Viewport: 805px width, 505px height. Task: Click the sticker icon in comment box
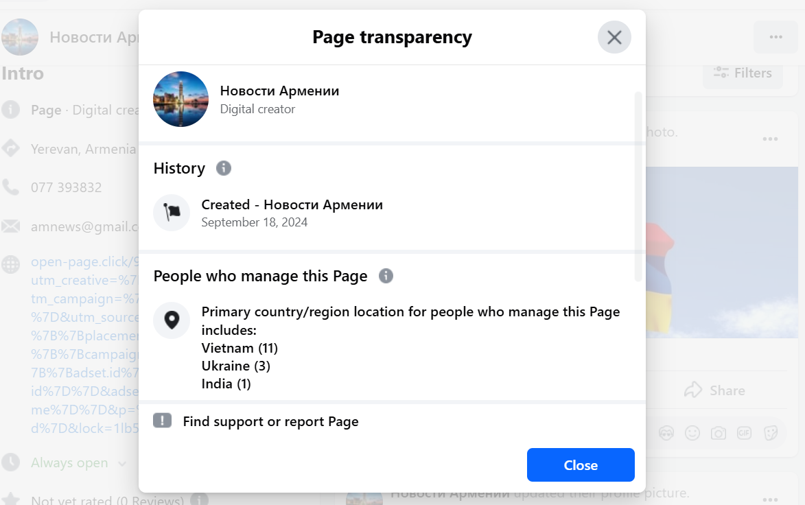point(771,433)
